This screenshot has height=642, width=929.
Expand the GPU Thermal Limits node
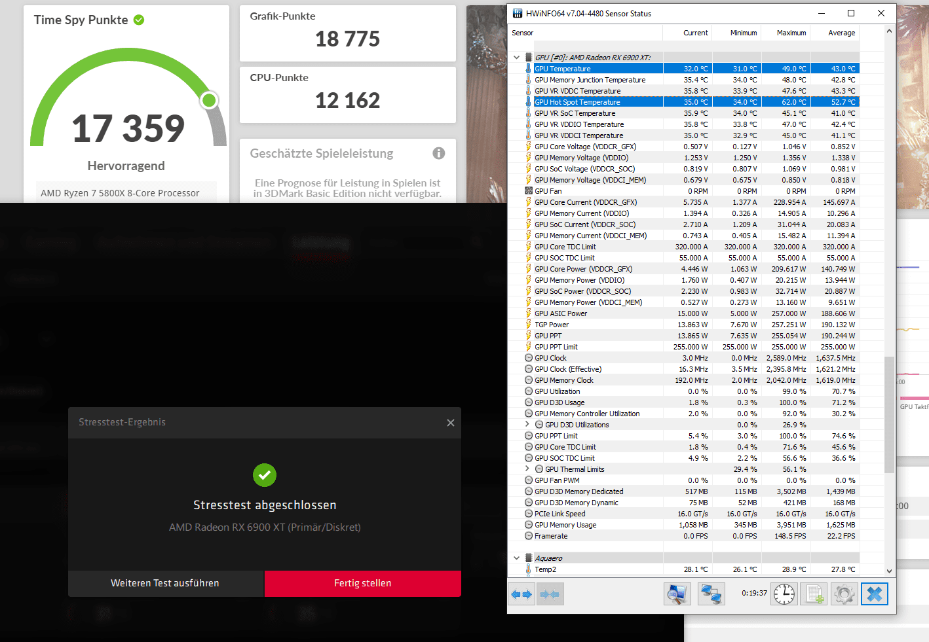(527, 469)
